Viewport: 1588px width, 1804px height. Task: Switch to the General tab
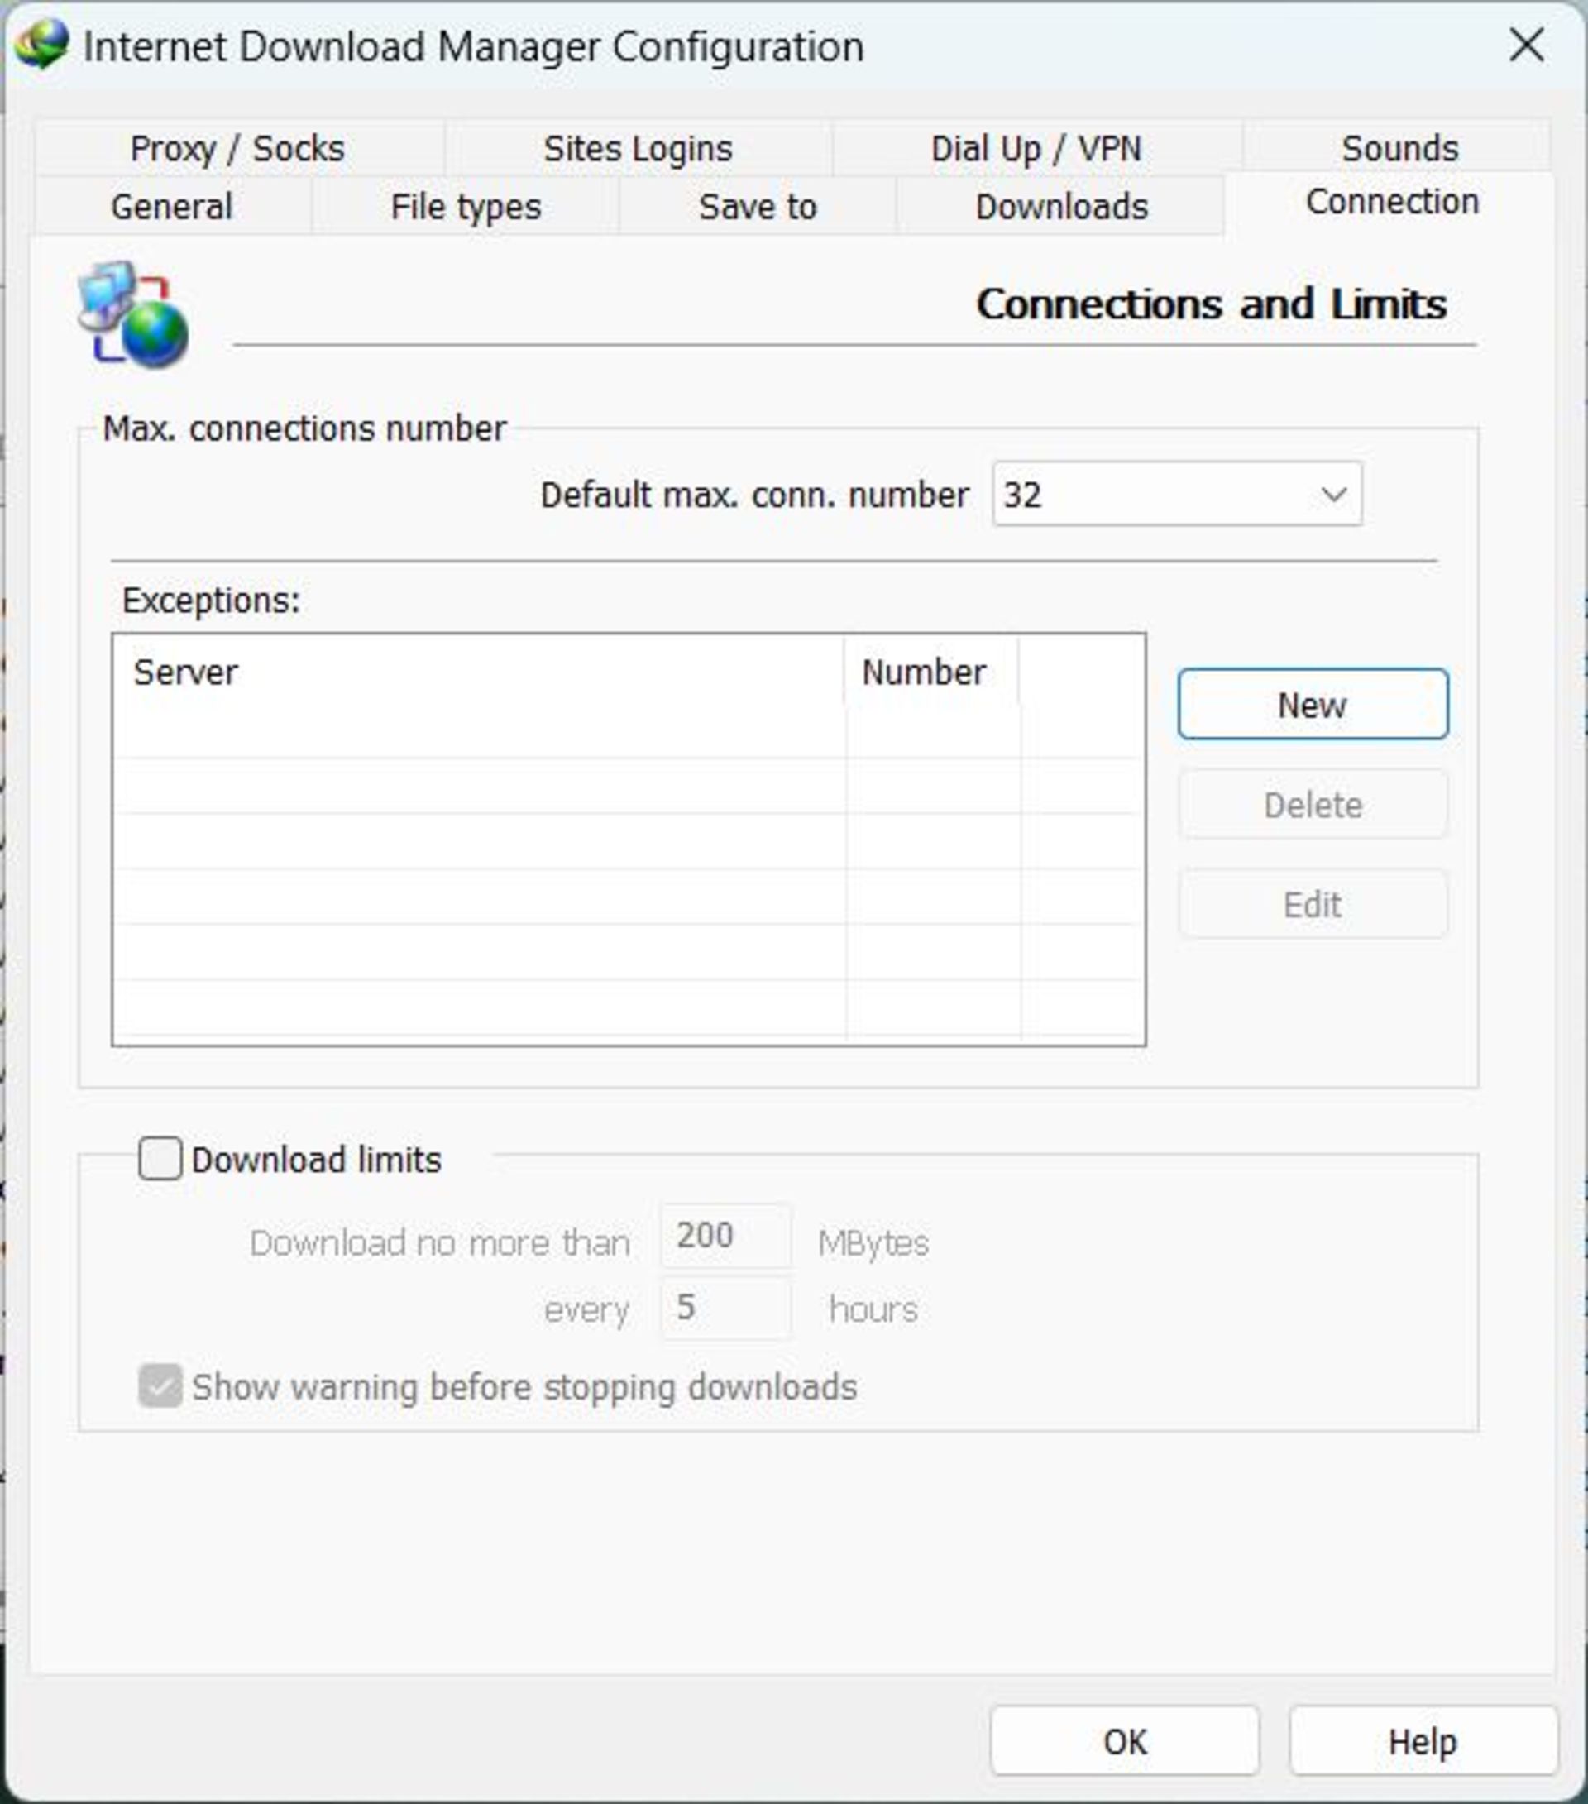click(x=172, y=207)
